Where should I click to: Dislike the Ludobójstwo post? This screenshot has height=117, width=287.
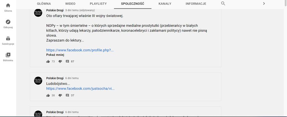click(60, 95)
